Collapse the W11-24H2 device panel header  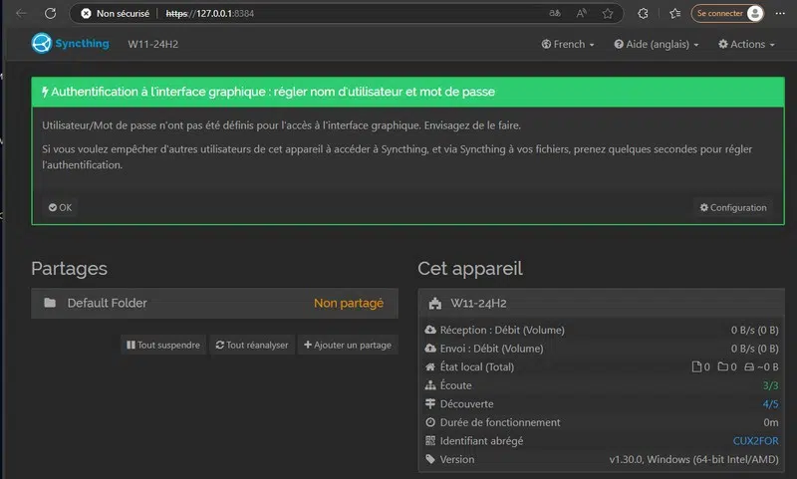tap(602, 304)
